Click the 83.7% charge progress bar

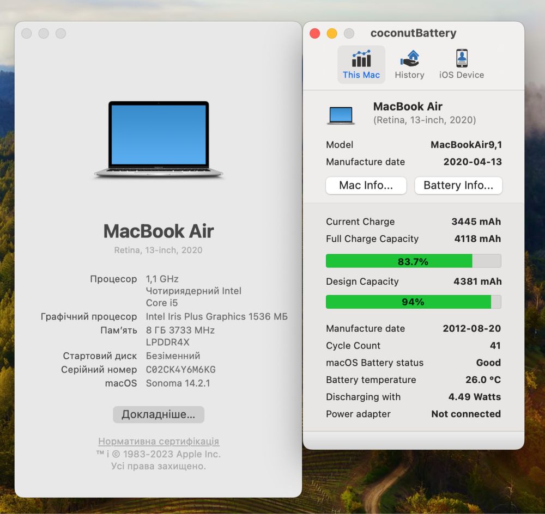[413, 261]
